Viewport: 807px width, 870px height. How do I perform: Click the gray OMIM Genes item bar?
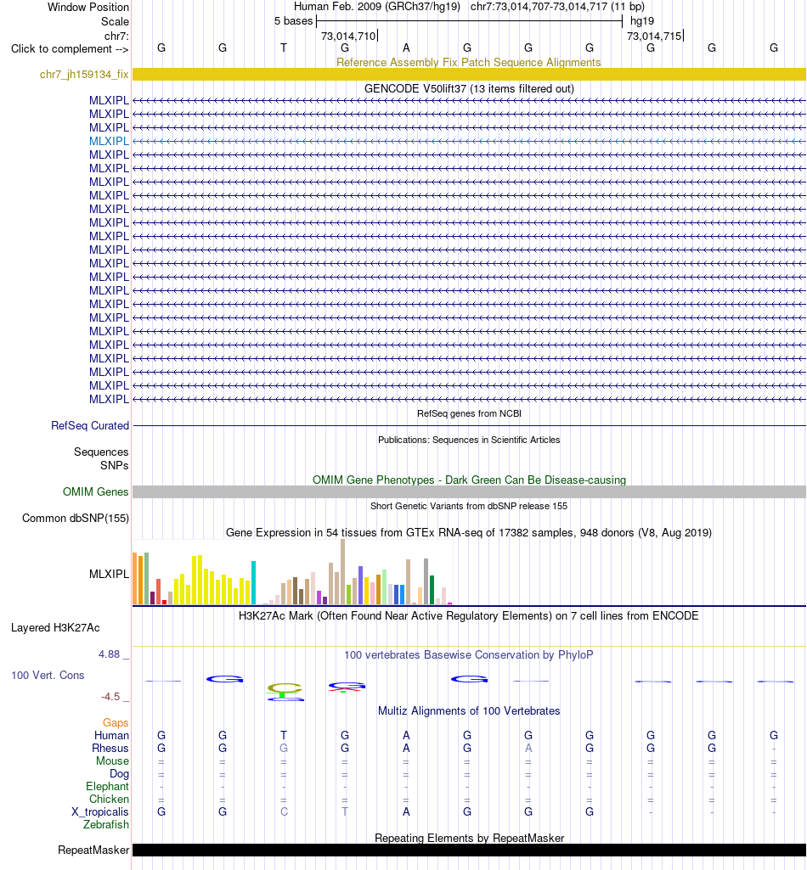[469, 491]
